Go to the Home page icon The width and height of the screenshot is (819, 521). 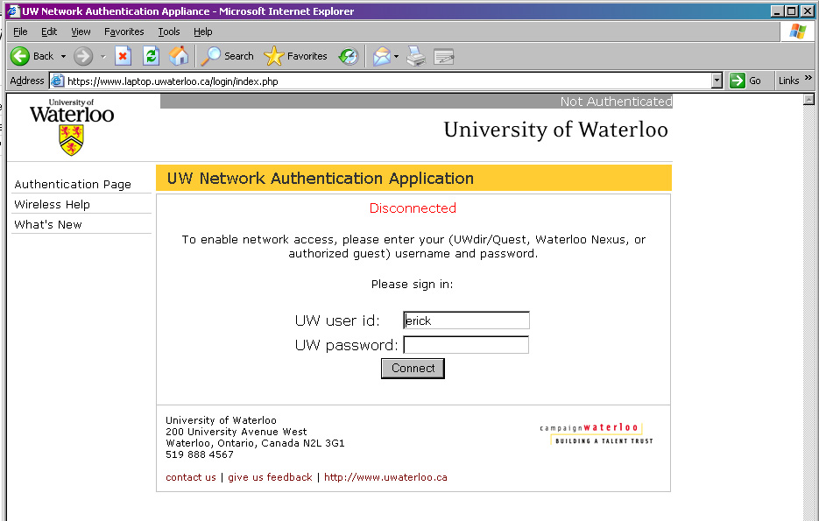pos(179,56)
